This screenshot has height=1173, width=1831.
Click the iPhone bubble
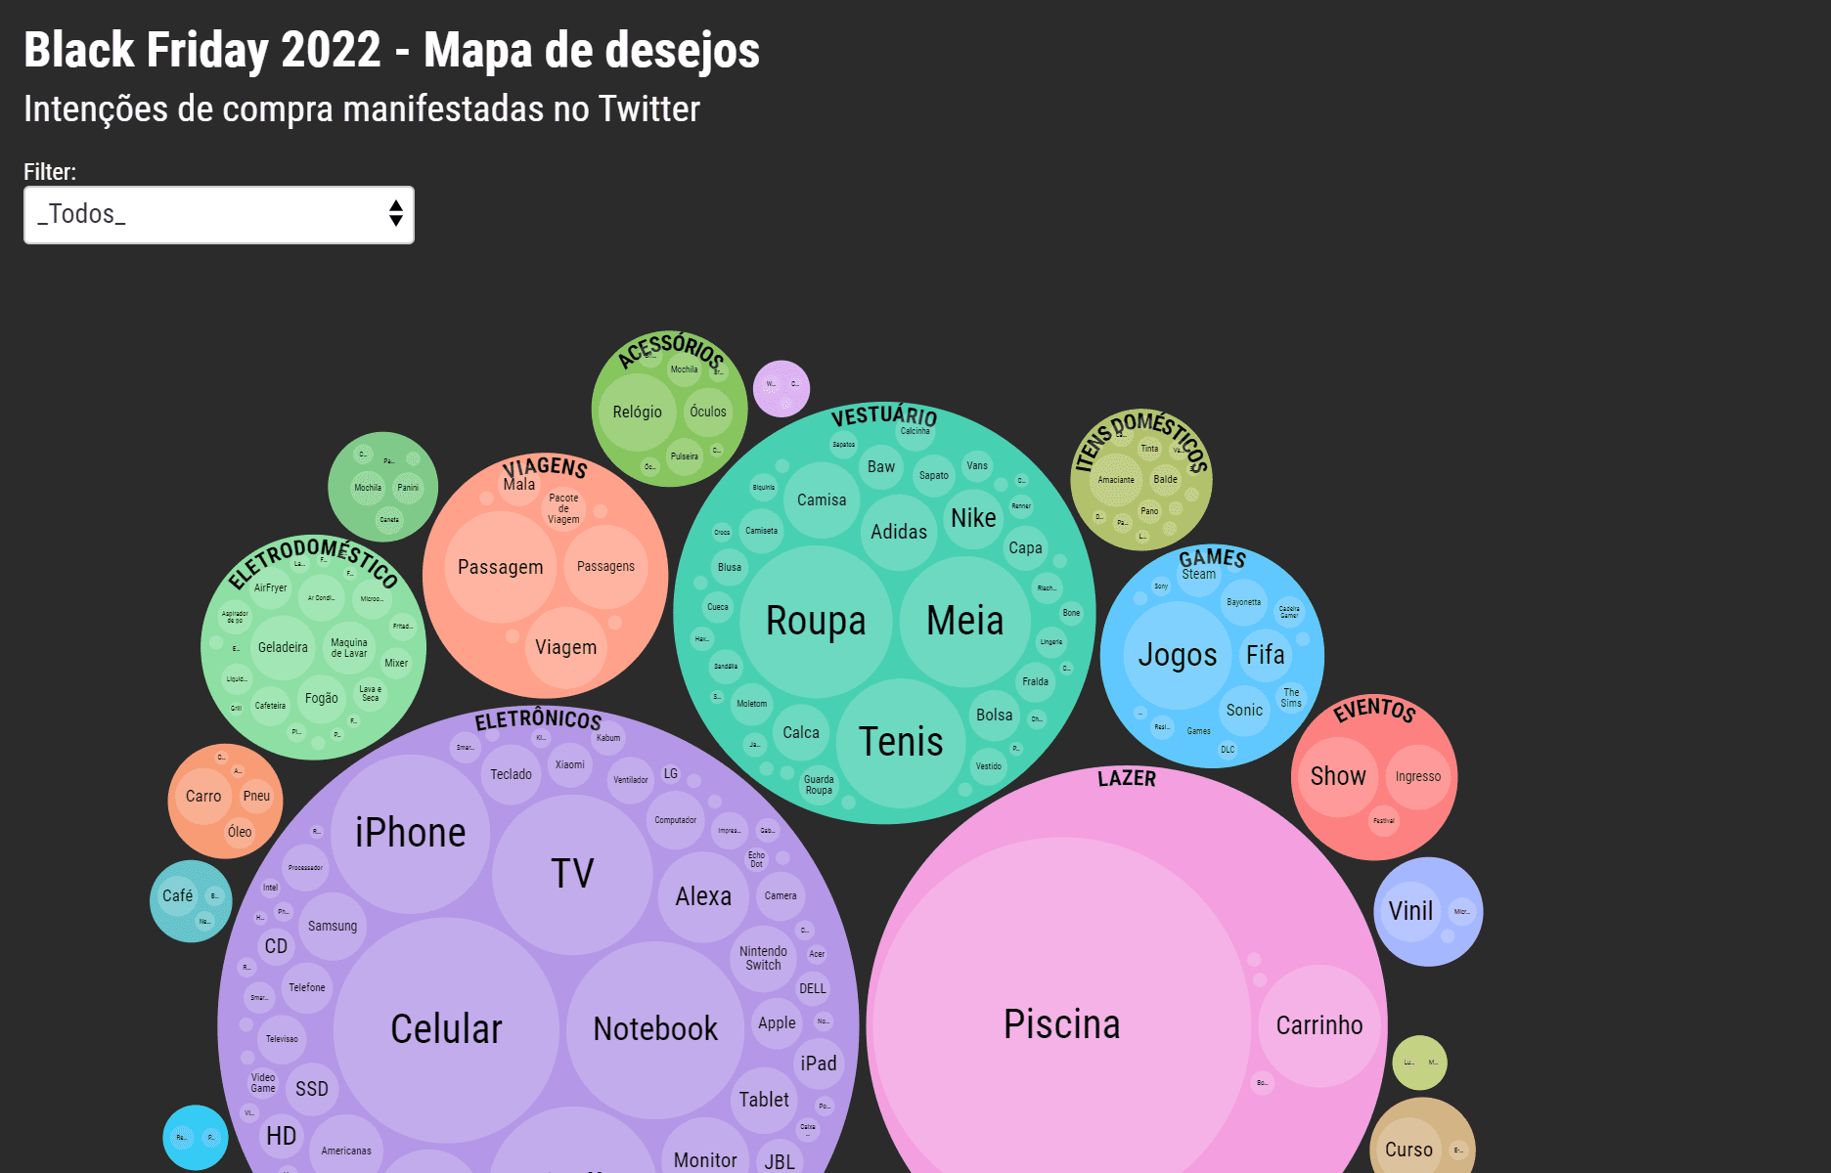tap(410, 833)
